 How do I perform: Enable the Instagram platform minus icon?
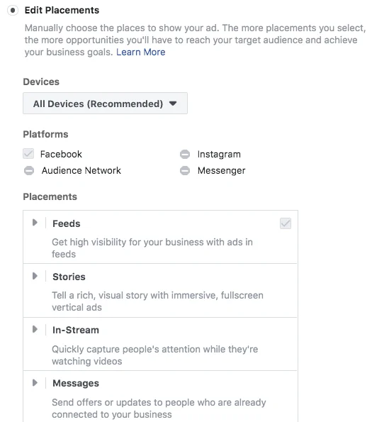[185, 154]
